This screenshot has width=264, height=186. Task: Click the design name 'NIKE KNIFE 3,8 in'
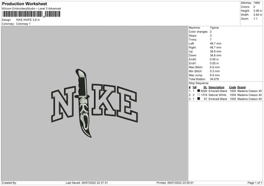click(28, 20)
